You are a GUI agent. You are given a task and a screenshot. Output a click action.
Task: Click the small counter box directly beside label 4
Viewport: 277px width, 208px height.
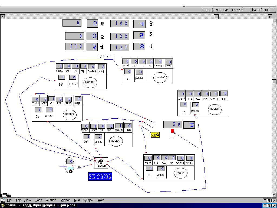tap(92, 47)
